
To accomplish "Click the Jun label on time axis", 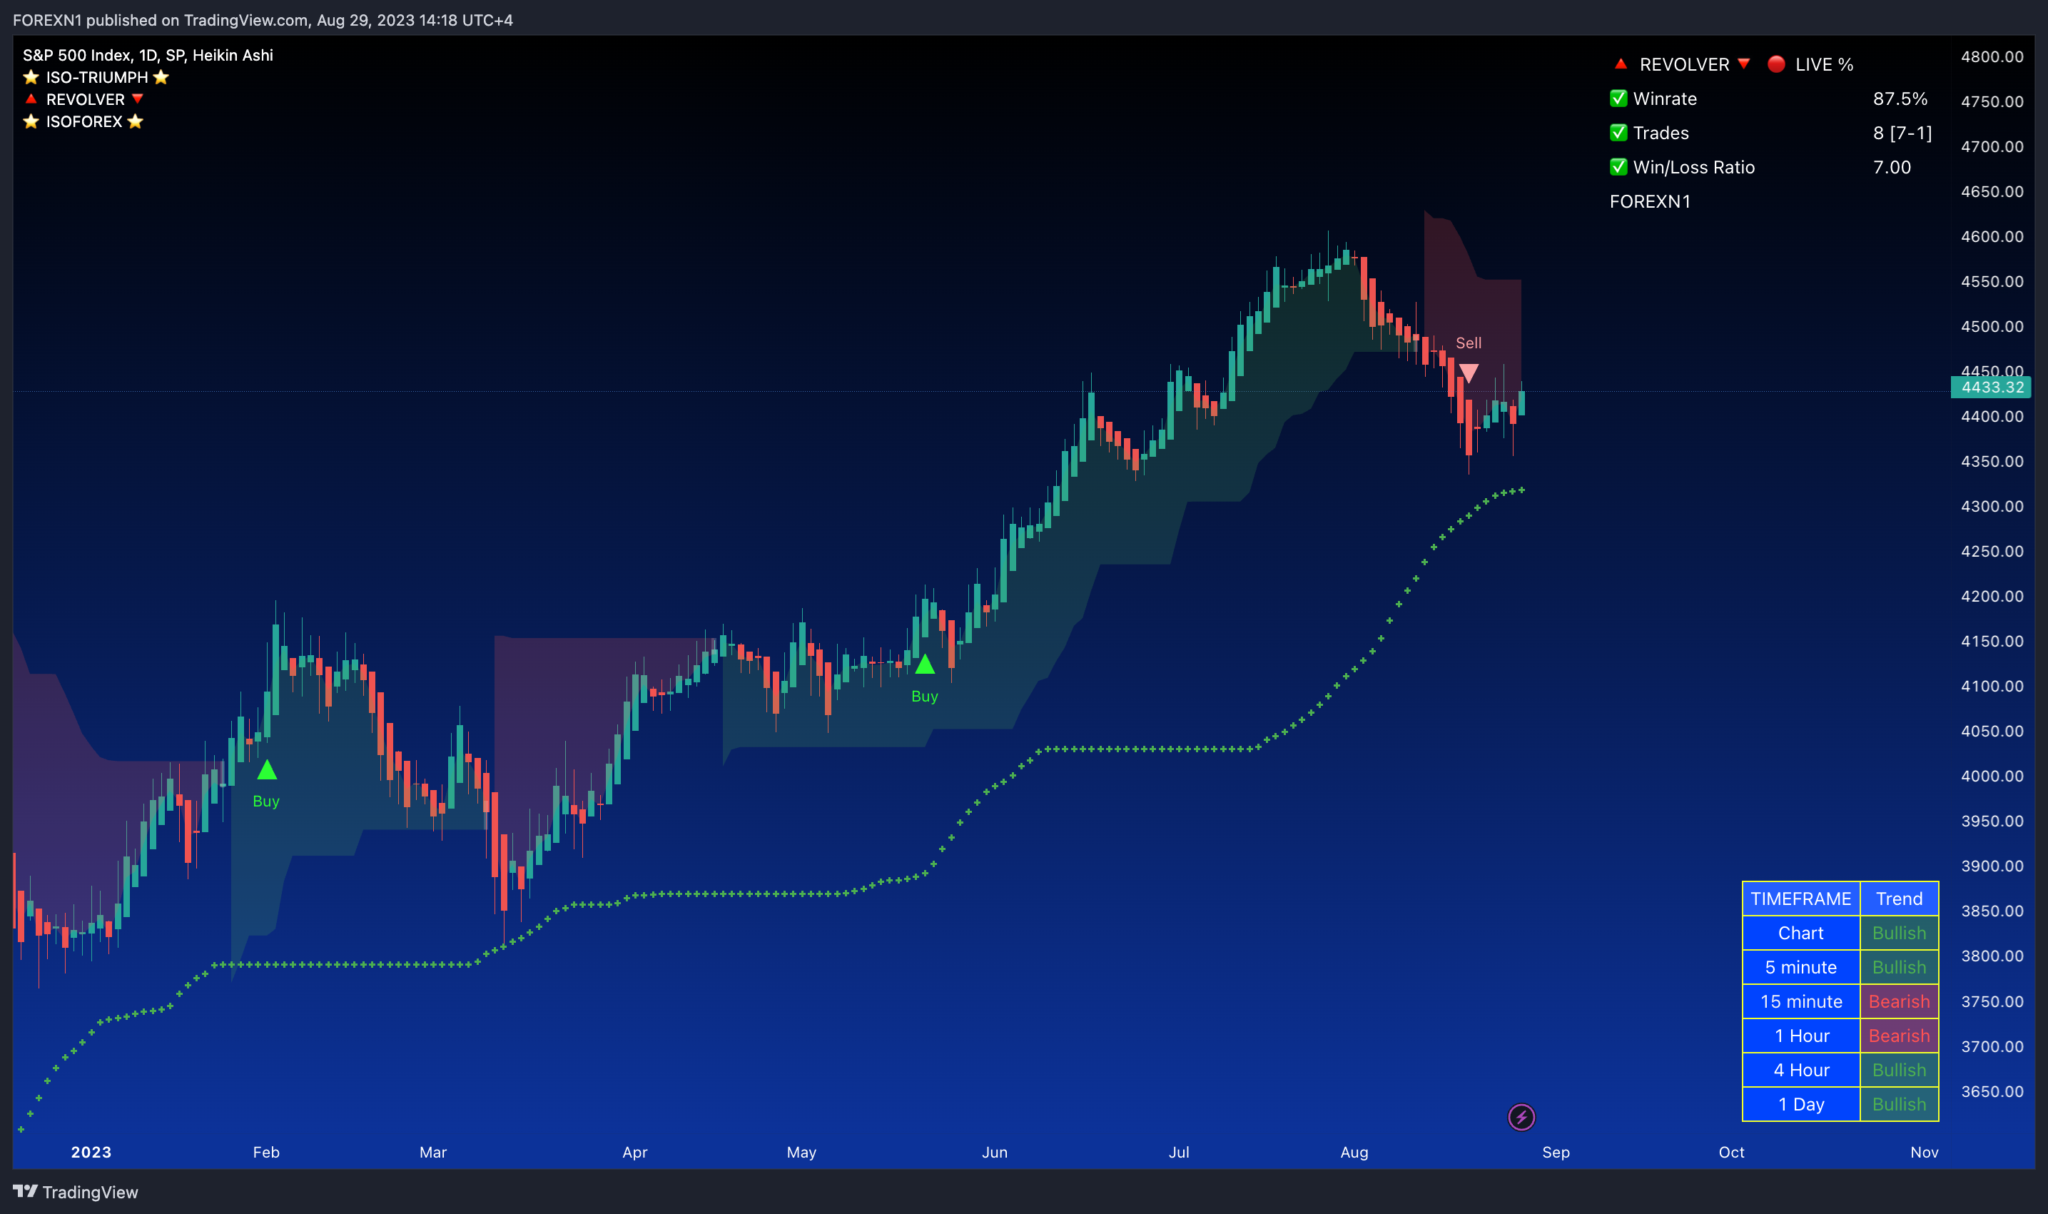I will point(995,1152).
